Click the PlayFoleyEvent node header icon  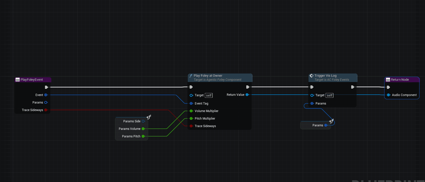click(18, 80)
